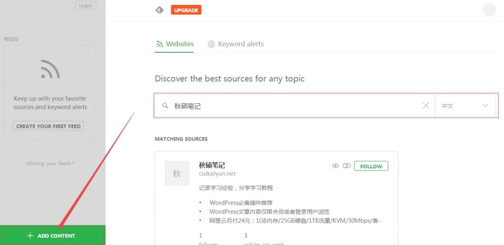Switch to the Websites tab

[x=174, y=44]
